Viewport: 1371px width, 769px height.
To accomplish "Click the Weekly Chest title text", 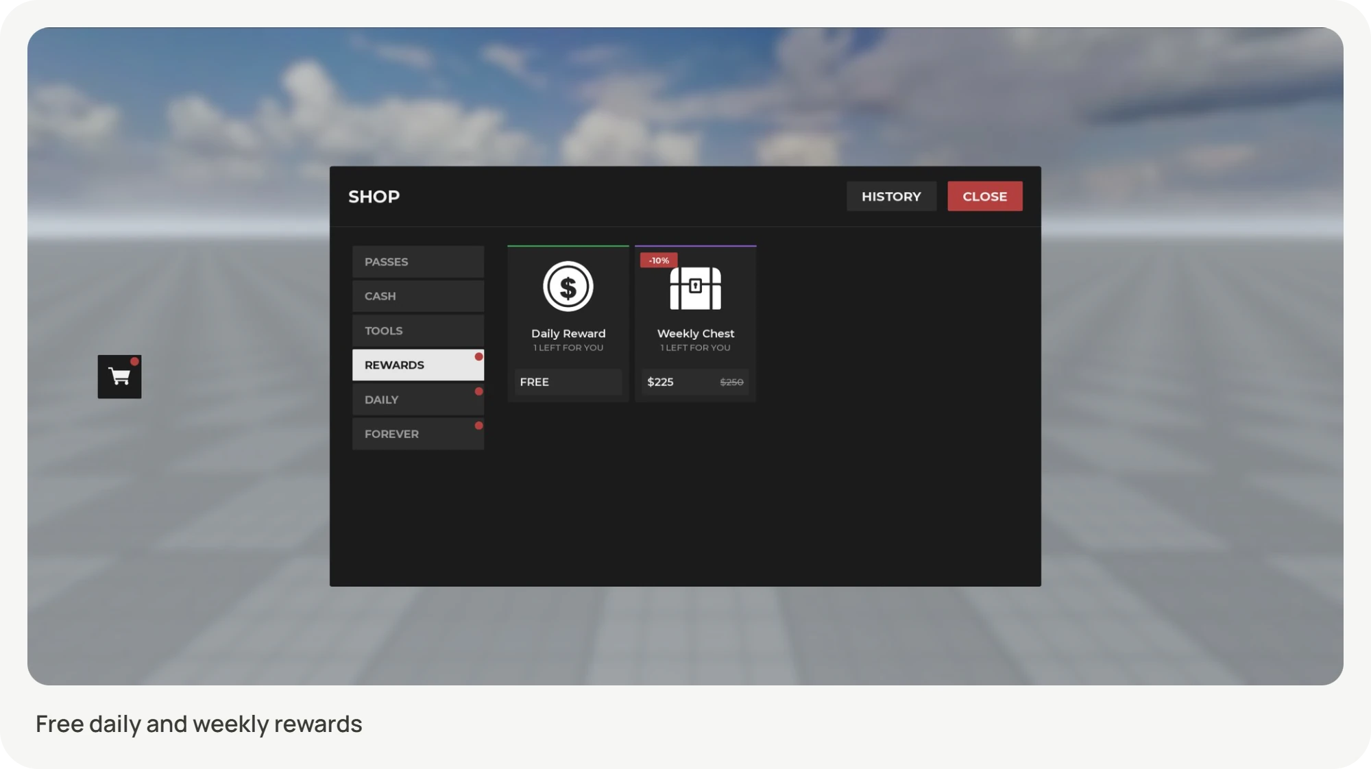I will click(x=696, y=334).
